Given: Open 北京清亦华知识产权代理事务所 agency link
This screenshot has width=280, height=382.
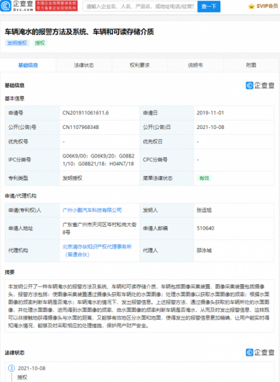Looking at the screenshot, I should [97, 251].
